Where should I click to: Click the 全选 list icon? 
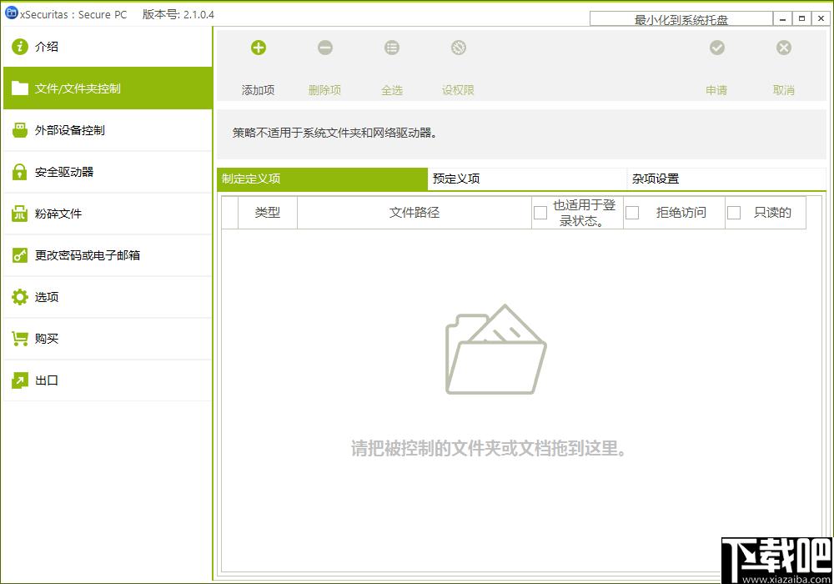click(391, 48)
